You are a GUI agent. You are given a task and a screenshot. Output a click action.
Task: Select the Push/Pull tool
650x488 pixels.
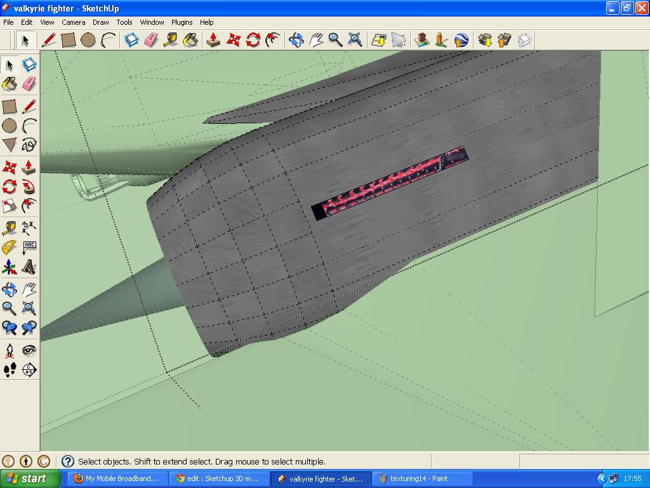28,166
